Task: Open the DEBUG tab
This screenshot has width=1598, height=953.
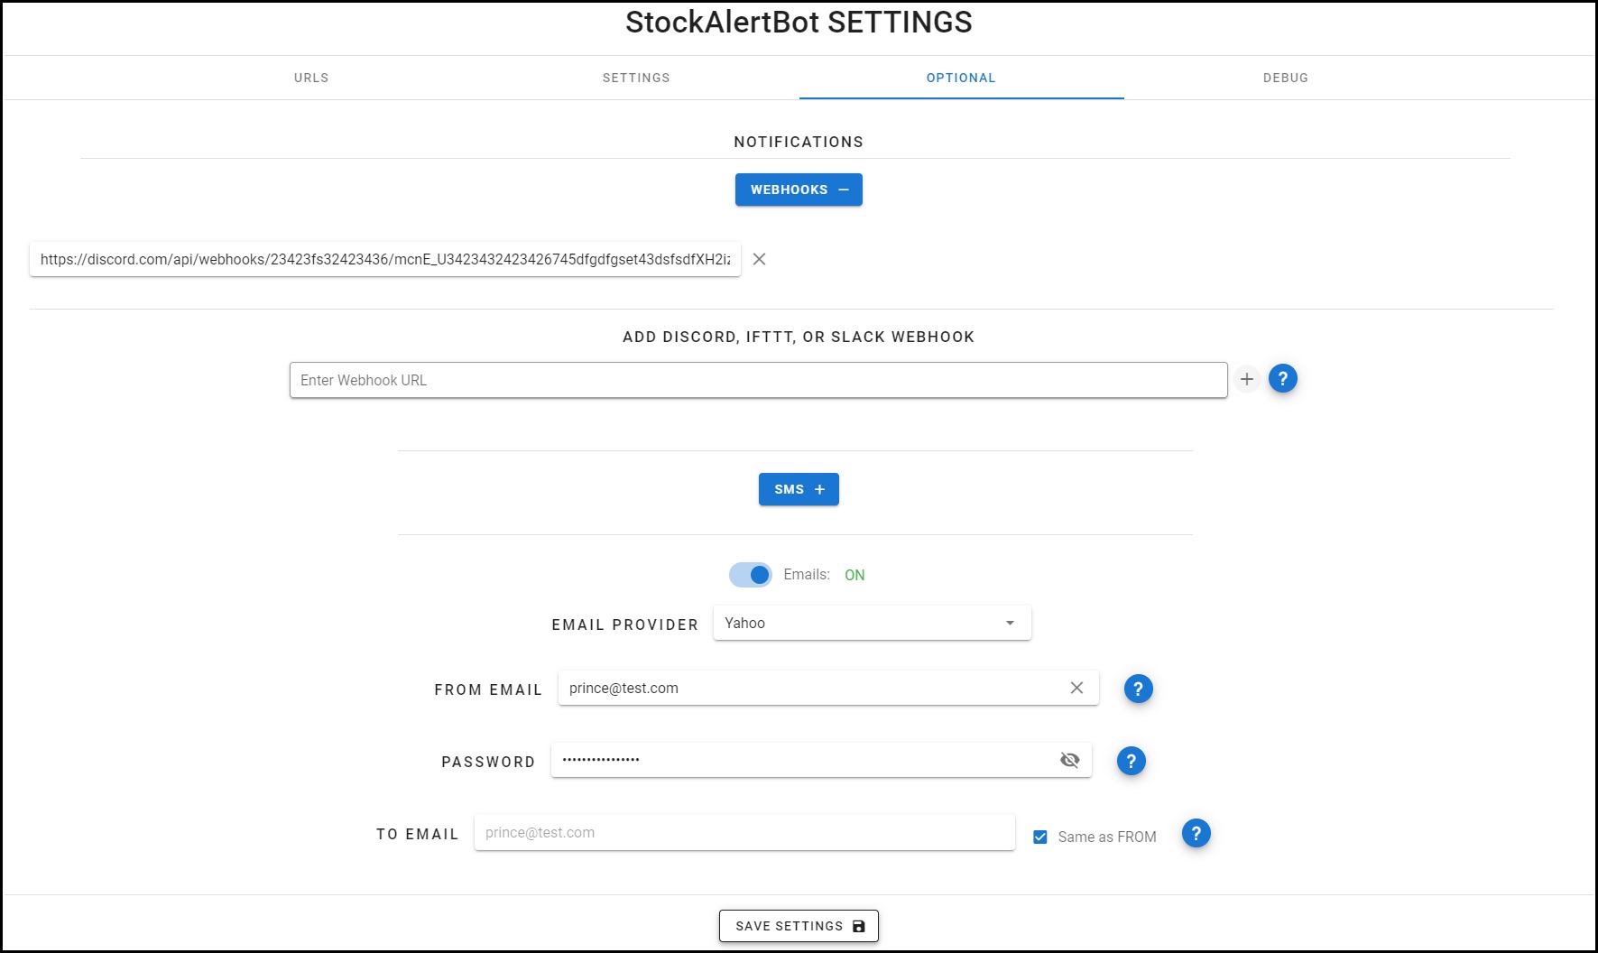Action: coord(1286,78)
